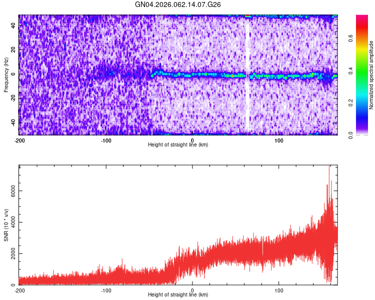This screenshot has height=300, width=375.
Task: Click the 'Frequency (Hz)' y-axis label
Action: pos(6,75)
